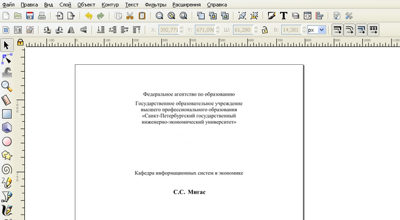Select the Zoom magnifier tool in toolbox
The image size is (400, 220).
7,86
